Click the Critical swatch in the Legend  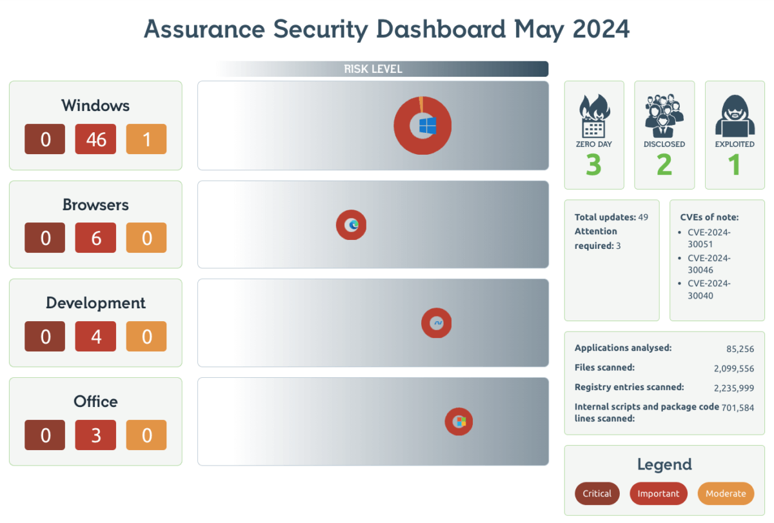coord(597,493)
